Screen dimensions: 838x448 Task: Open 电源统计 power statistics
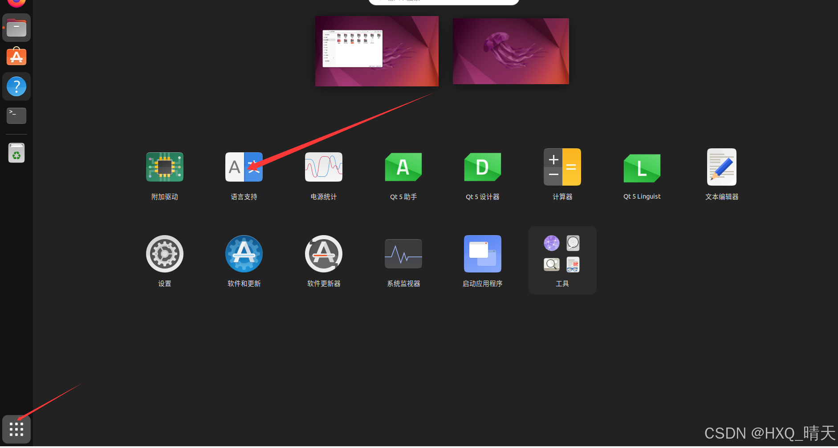[x=324, y=167]
